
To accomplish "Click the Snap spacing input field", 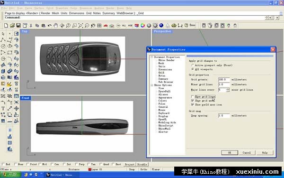I will click(224, 115).
